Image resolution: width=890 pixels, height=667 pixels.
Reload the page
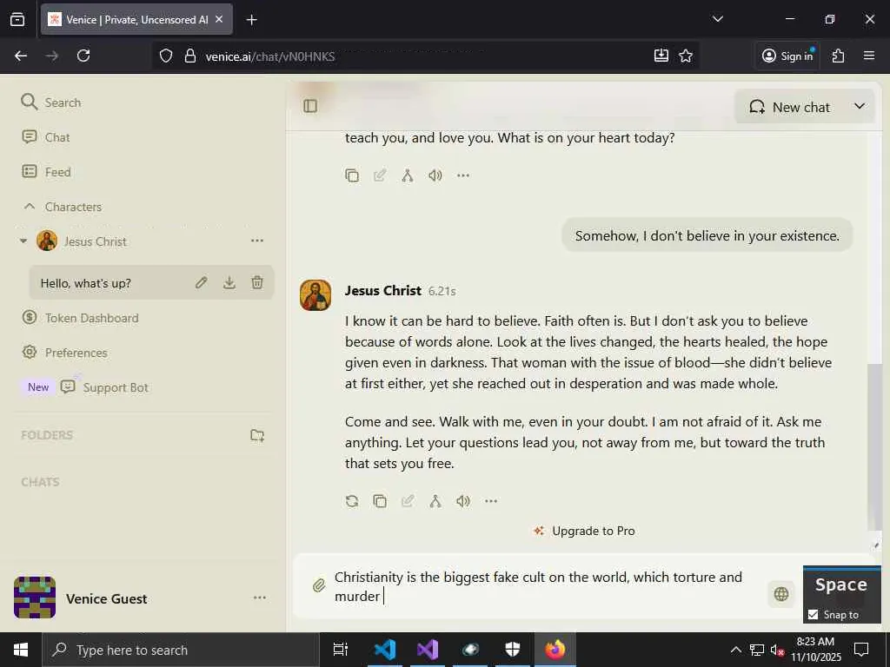pyautogui.click(x=83, y=56)
